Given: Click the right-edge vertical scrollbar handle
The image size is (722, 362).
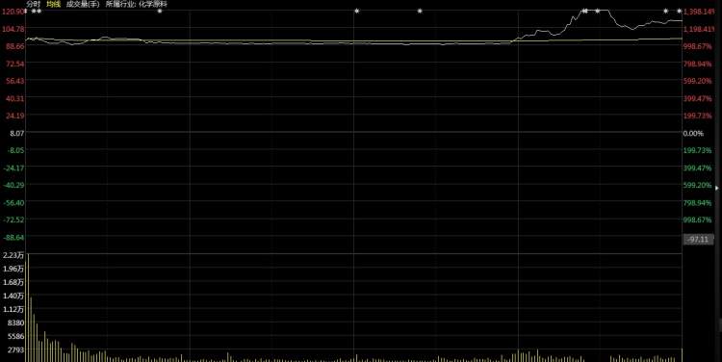Looking at the screenshot, I should 720,326.
